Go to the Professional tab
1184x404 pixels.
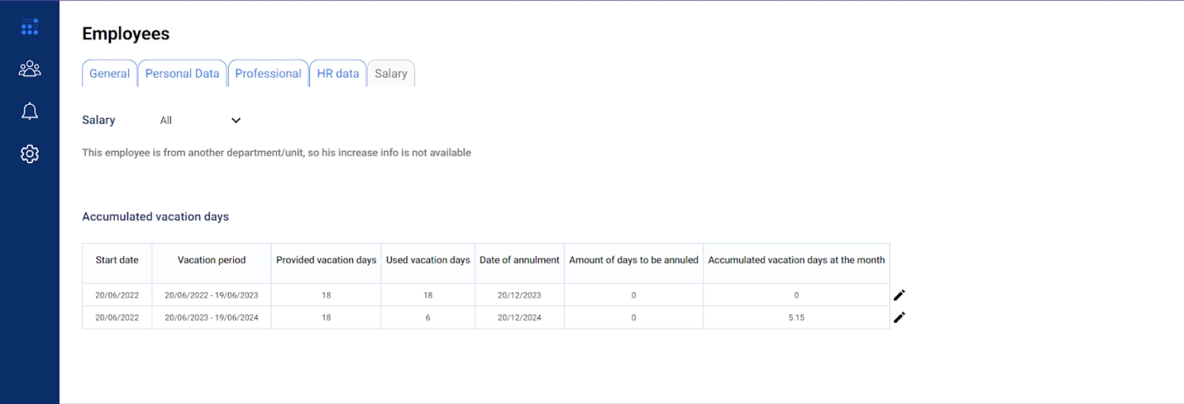(x=268, y=74)
